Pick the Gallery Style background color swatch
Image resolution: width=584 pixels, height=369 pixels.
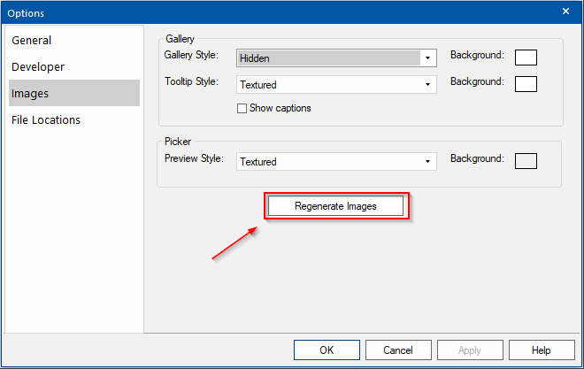coord(526,58)
